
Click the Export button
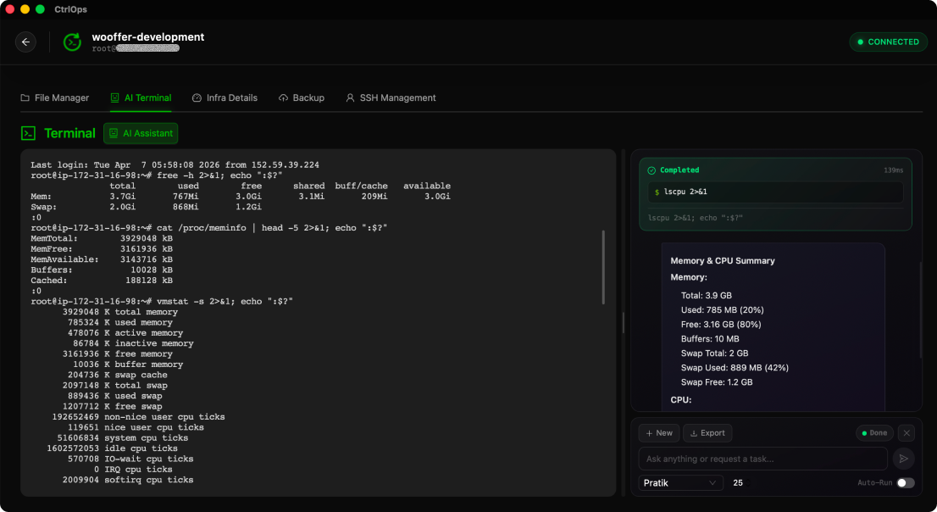(707, 432)
